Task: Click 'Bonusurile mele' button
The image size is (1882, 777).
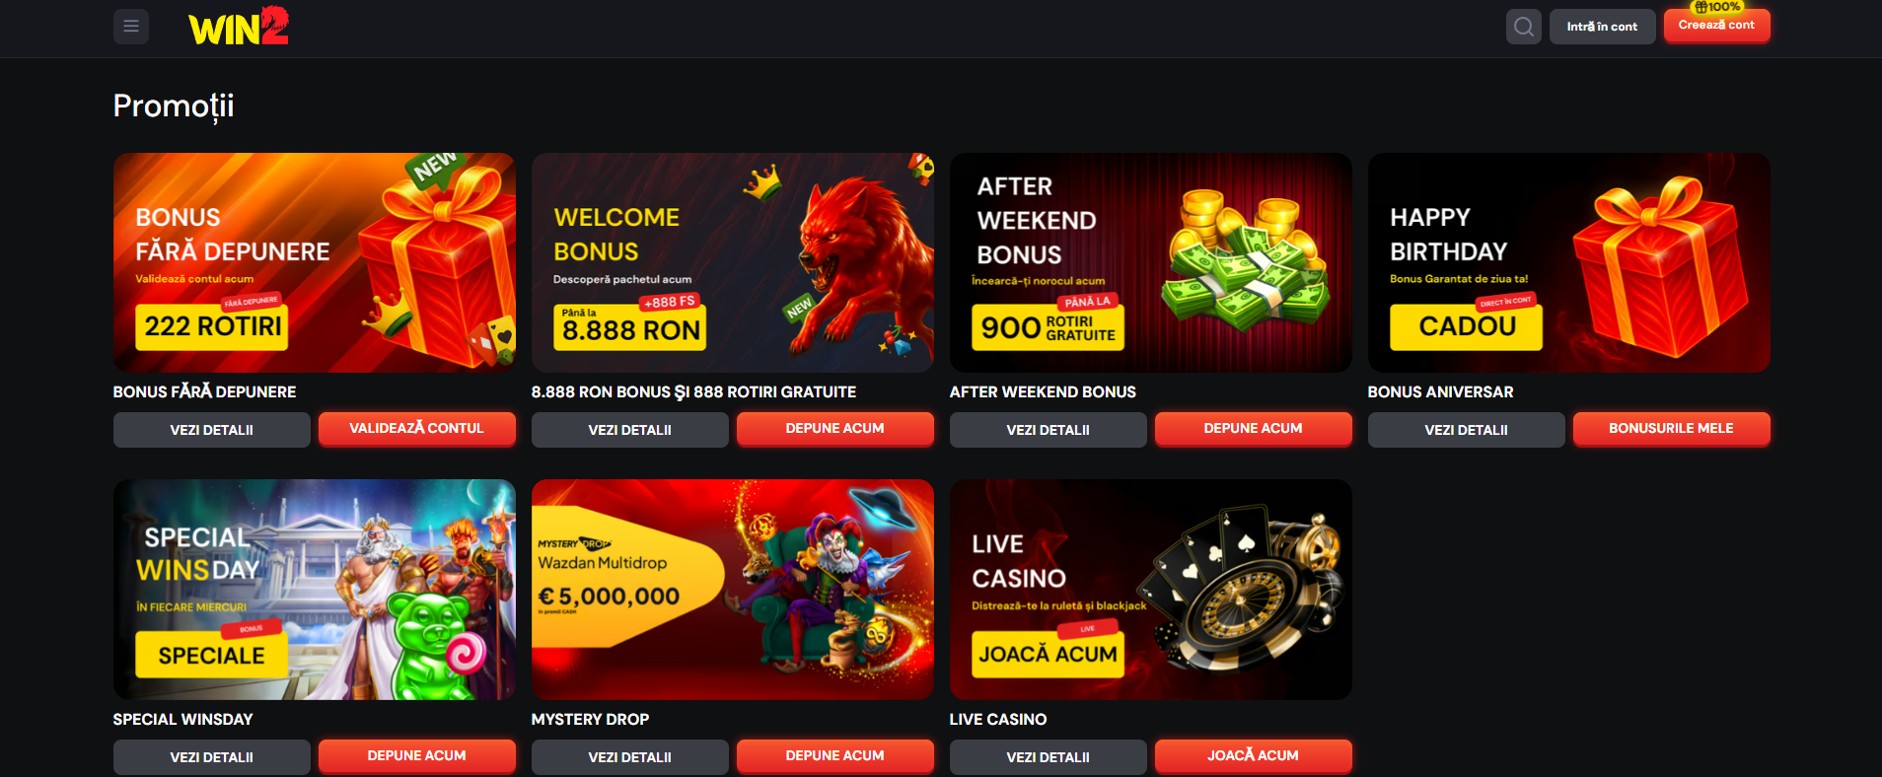Action: (x=1672, y=429)
